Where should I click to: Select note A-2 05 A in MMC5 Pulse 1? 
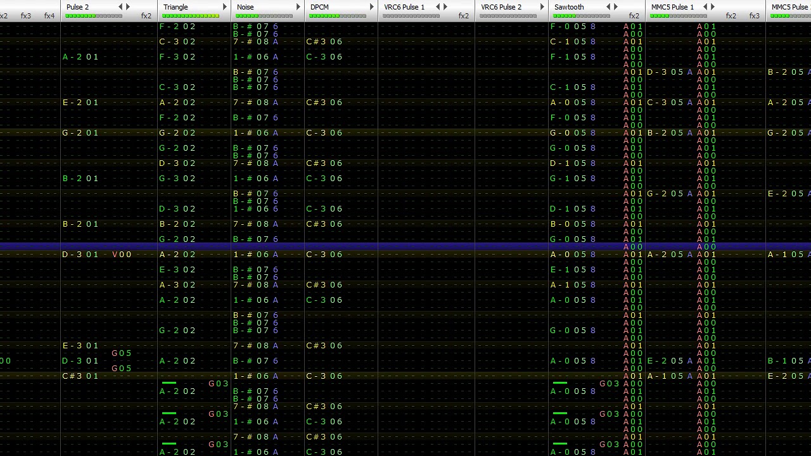click(670, 255)
